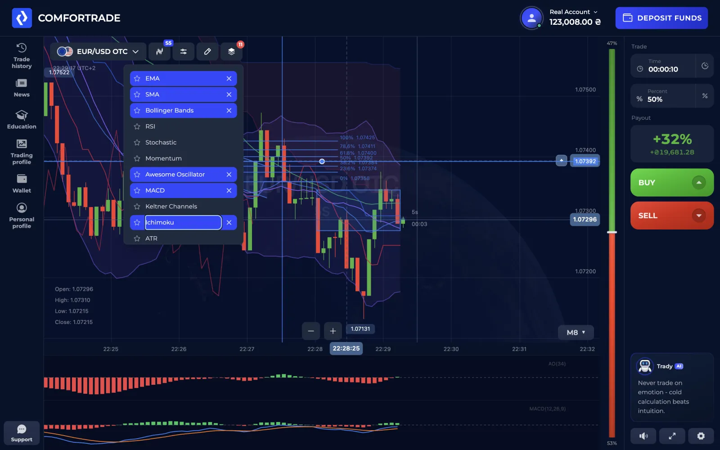Toggle the EMA favorite star

pos(137,78)
